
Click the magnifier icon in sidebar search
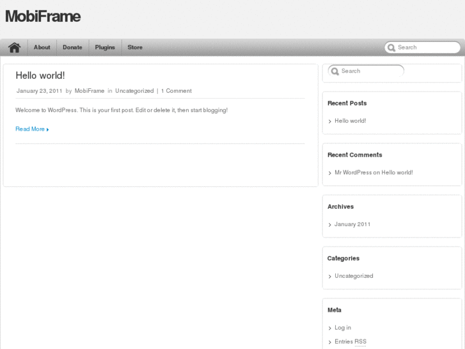point(335,71)
